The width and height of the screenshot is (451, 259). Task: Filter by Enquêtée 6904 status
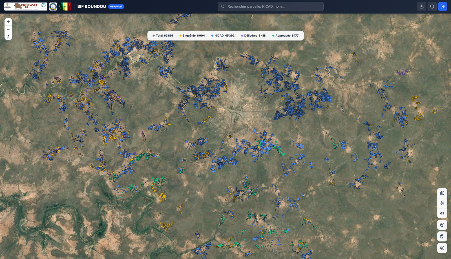point(192,36)
